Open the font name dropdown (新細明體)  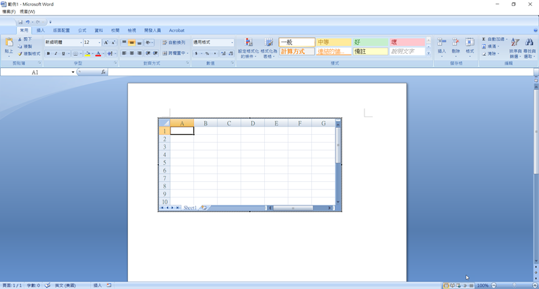(x=81, y=42)
